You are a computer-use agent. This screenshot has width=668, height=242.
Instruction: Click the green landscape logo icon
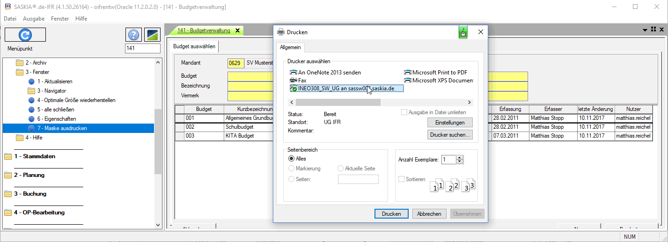click(153, 35)
